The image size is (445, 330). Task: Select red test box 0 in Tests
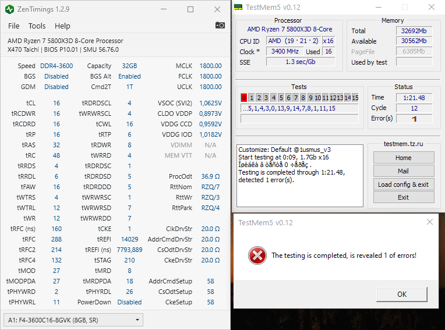pos(244,98)
